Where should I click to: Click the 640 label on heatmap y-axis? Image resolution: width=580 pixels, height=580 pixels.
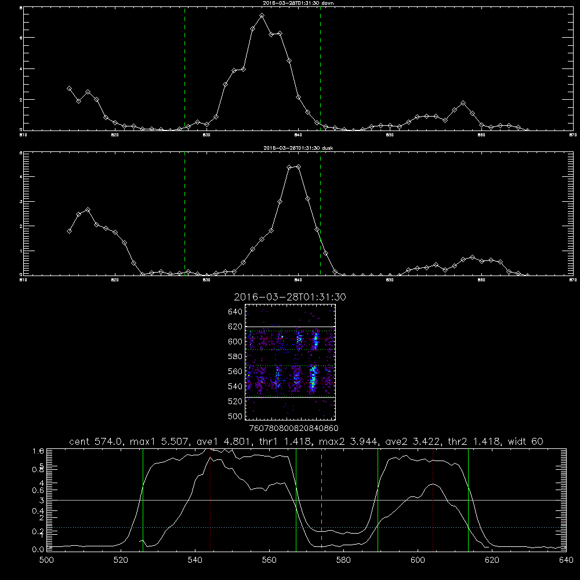click(235, 312)
